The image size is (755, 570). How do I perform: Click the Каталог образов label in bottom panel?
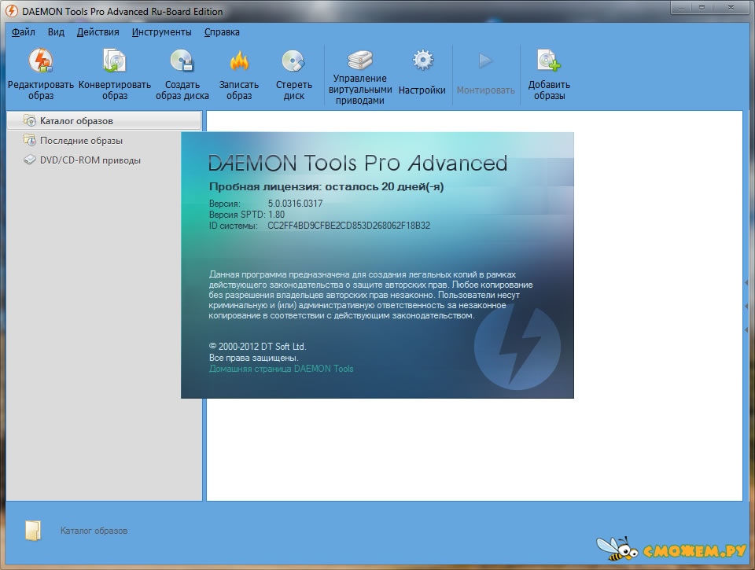(94, 531)
